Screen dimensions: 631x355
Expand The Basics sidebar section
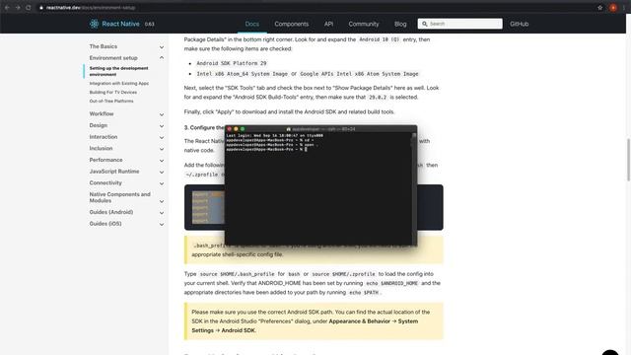[127, 46]
